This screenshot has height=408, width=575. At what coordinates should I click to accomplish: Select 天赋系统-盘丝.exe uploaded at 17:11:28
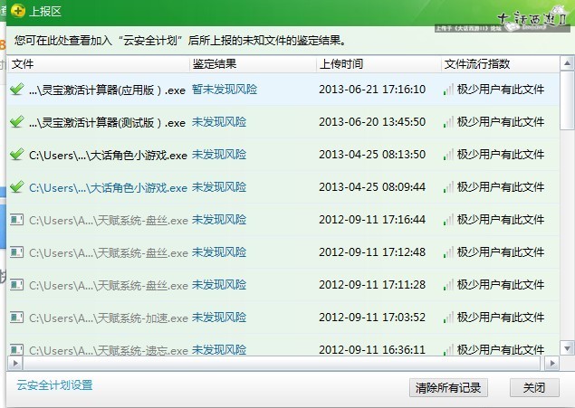click(x=109, y=285)
